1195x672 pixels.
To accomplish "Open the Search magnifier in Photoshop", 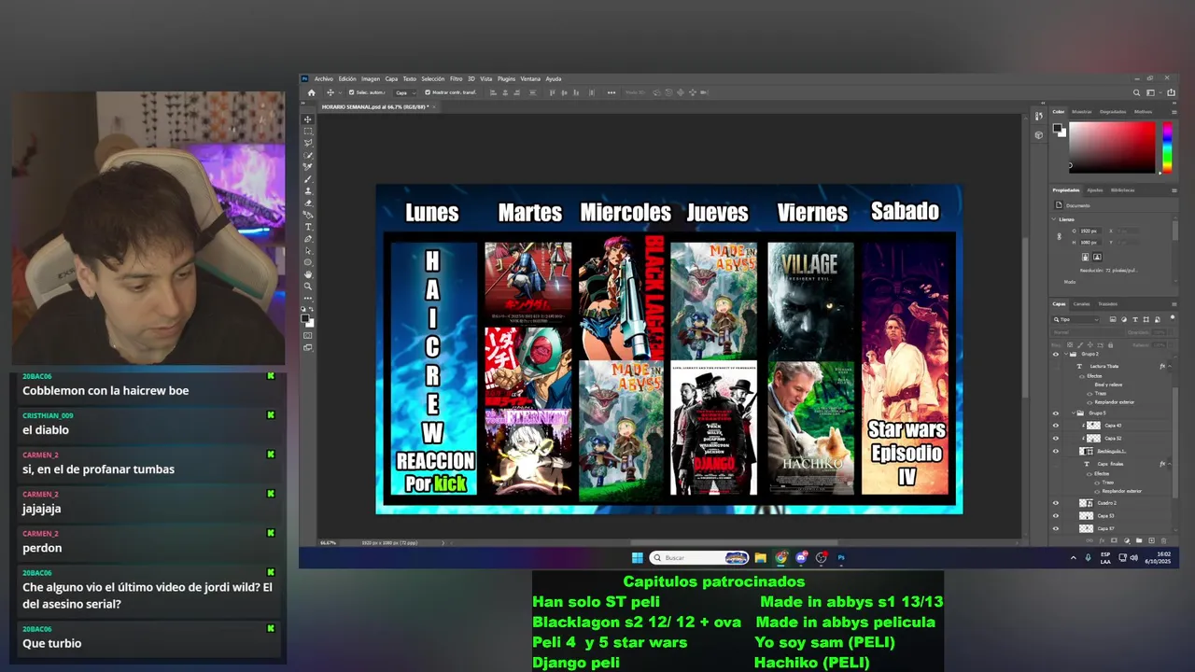I will coord(1136,92).
